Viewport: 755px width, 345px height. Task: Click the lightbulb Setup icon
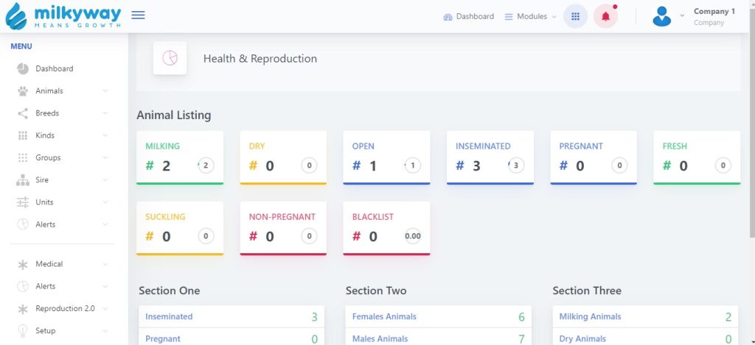[x=23, y=331]
